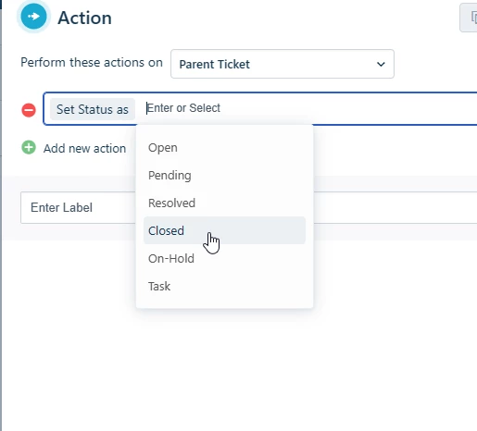Click the blue Action arrow icon

[x=33, y=17]
